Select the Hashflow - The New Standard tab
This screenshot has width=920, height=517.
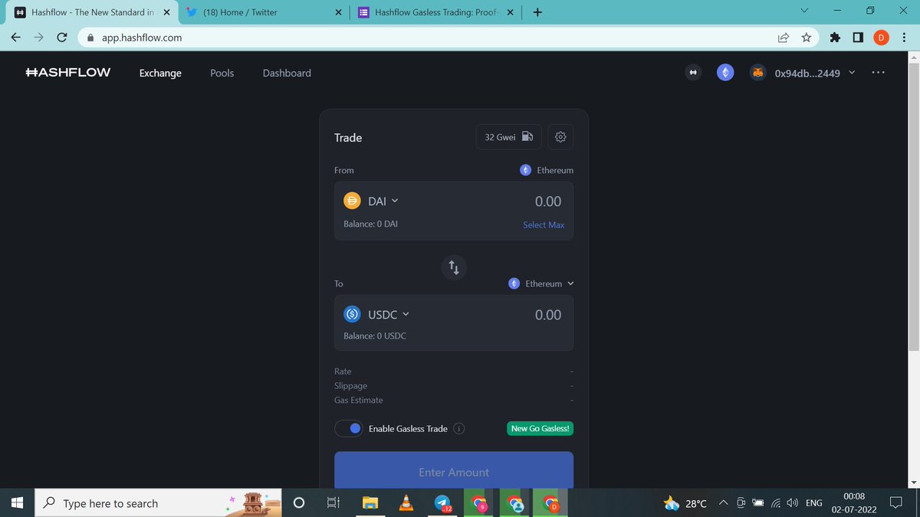(92, 12)
